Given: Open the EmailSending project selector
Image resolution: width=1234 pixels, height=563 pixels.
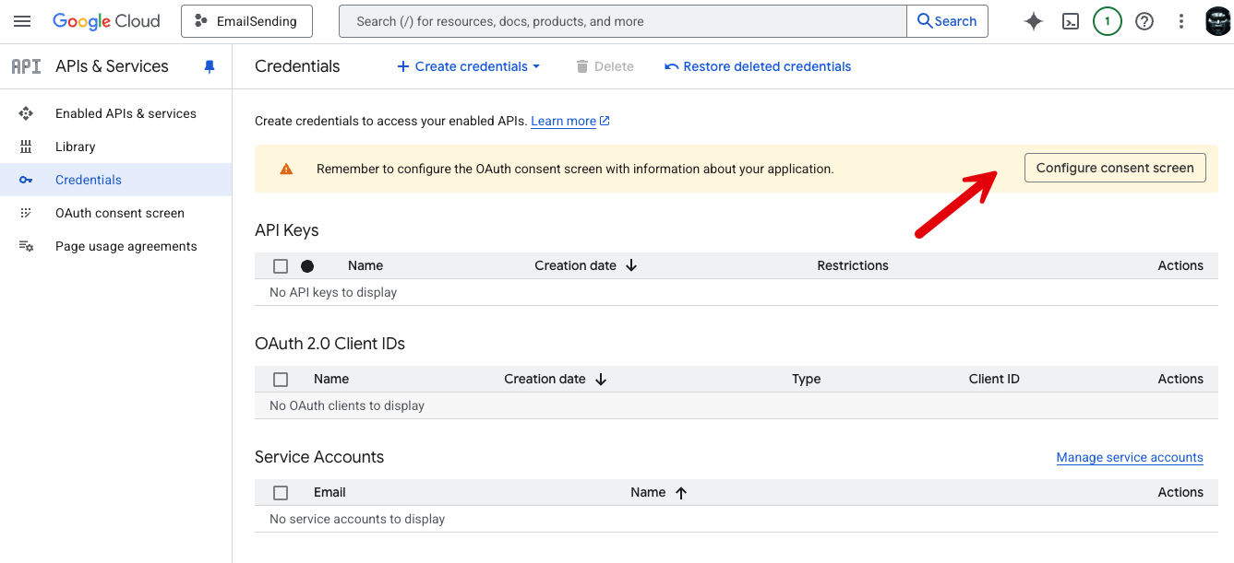Looking at the screenshot, I should coord(246,21).
